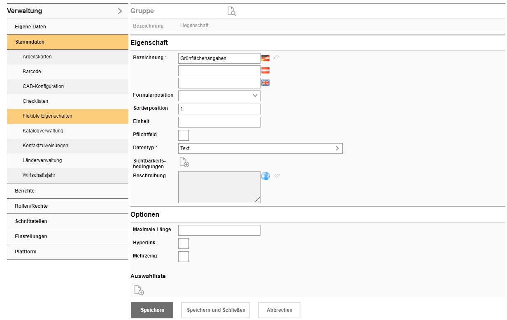Select Rollen/Rechte in the navigation menu

(x=31, y=206)
